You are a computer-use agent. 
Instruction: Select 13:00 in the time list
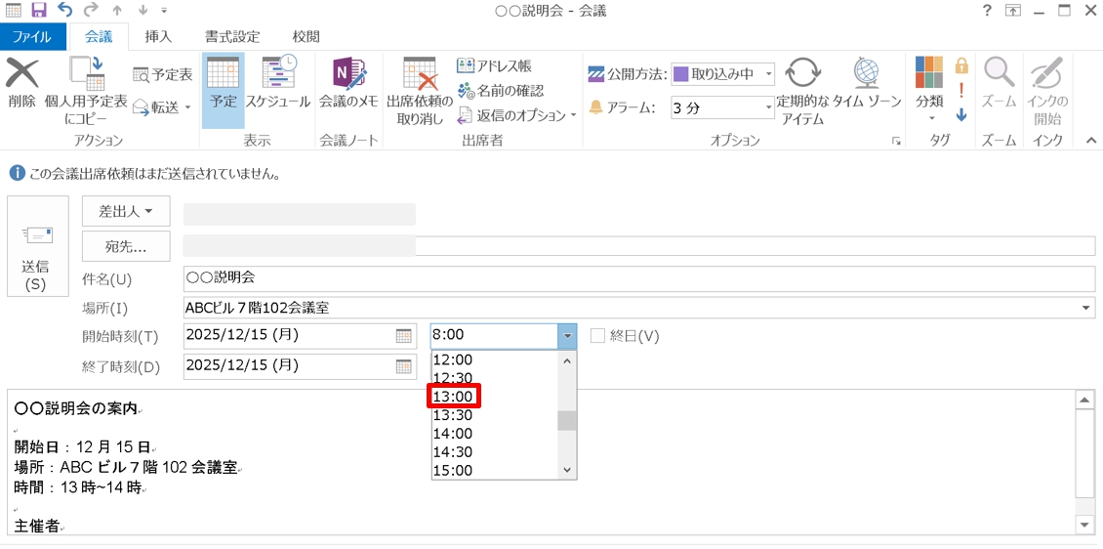(x=454, y=397)
